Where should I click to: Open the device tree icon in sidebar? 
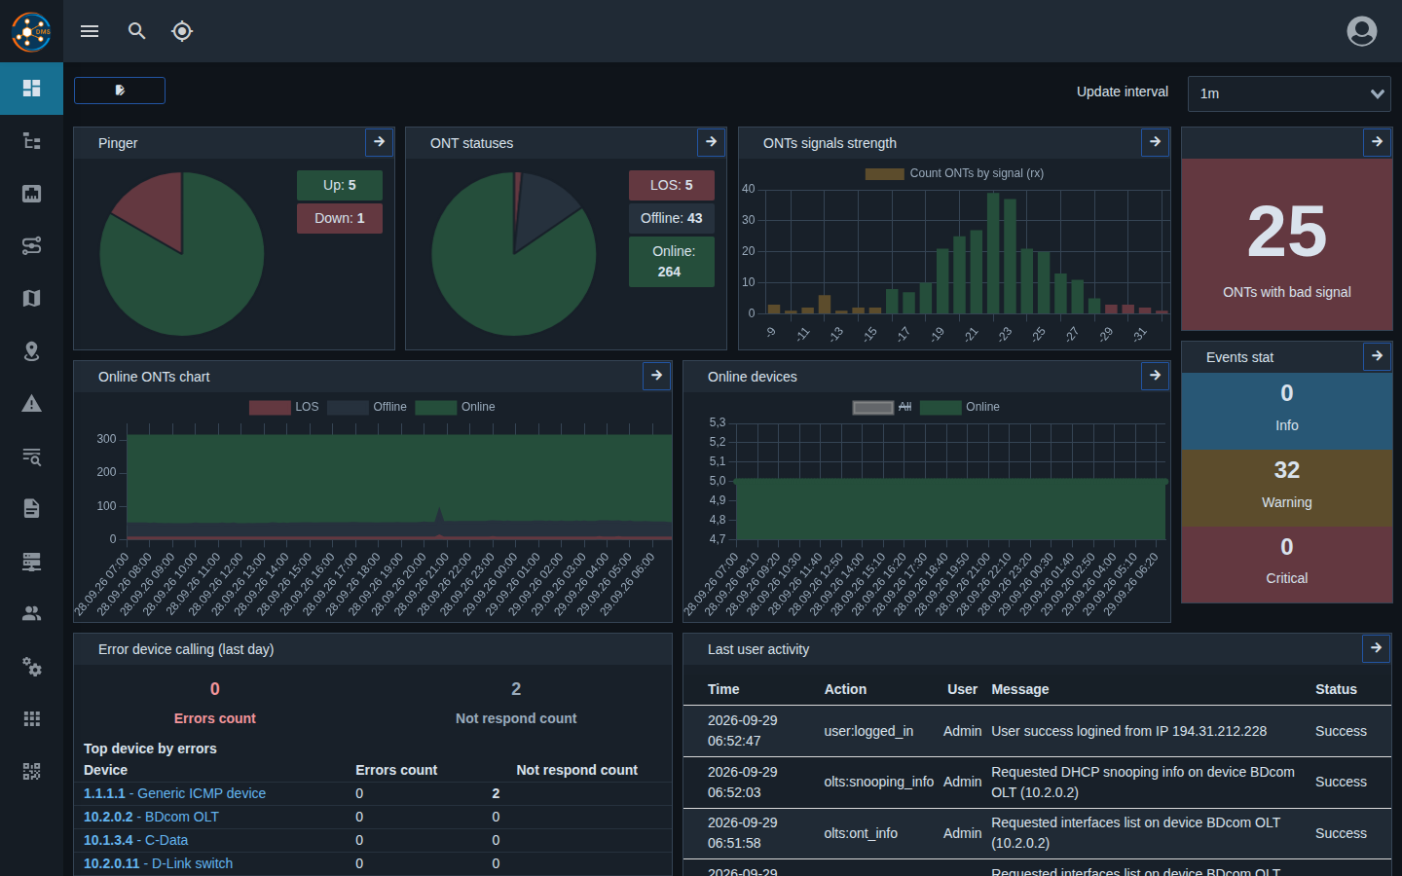(31, 141)
